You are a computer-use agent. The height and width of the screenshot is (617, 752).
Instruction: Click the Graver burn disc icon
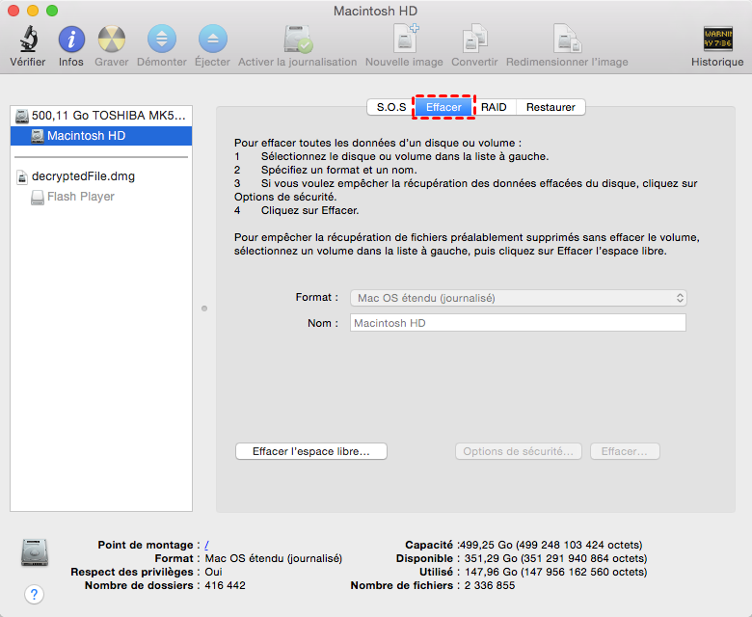(112, 40)
